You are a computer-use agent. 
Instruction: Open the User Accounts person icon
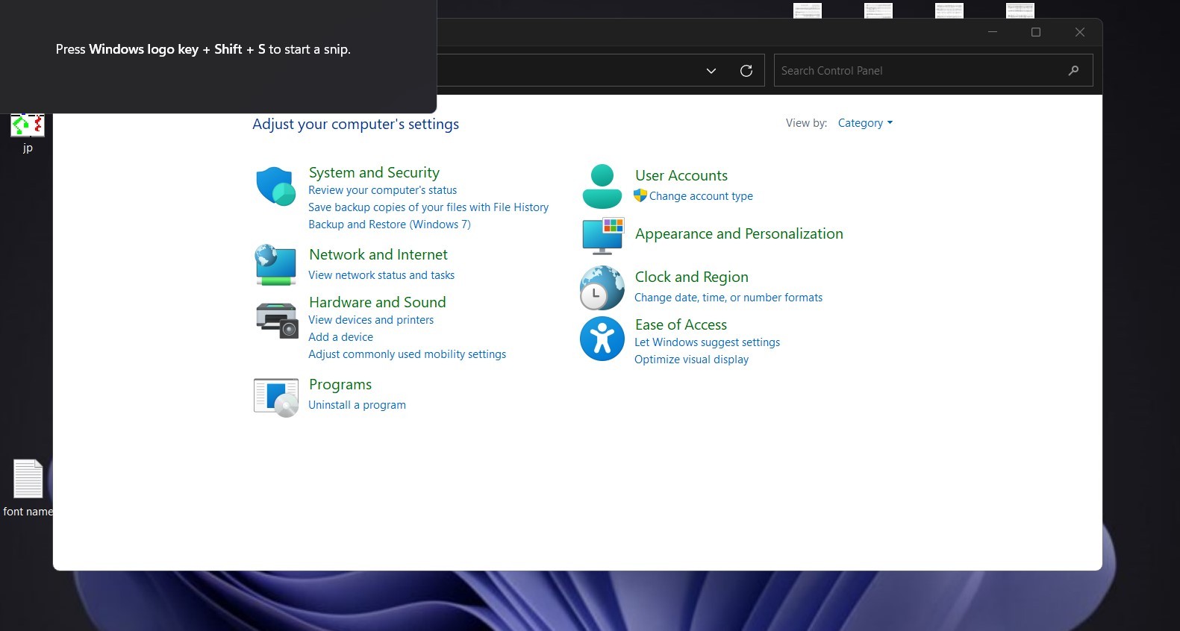pos(602,186)
